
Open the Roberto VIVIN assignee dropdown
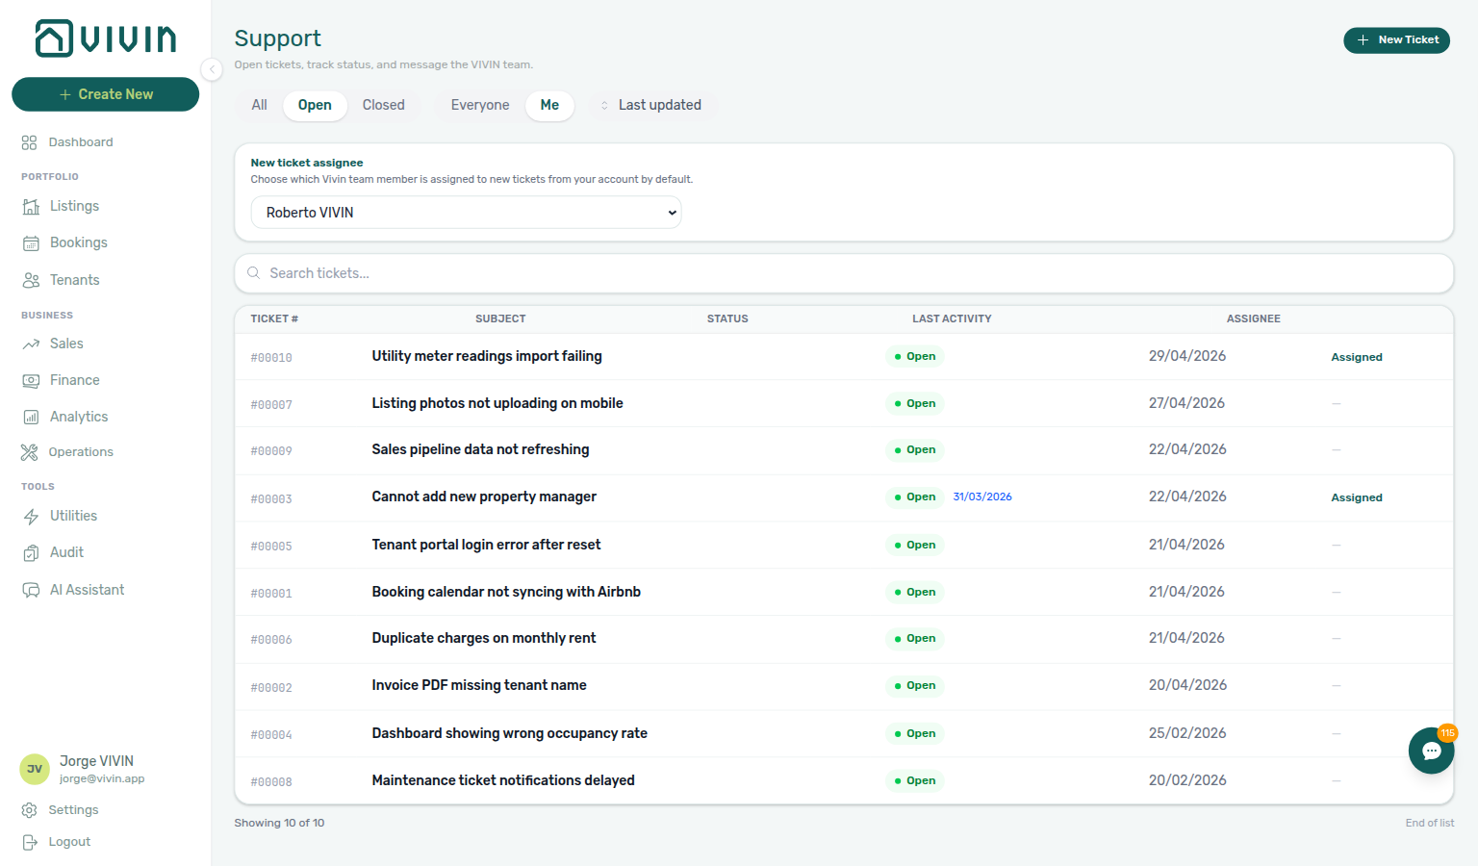coord(466,213)
